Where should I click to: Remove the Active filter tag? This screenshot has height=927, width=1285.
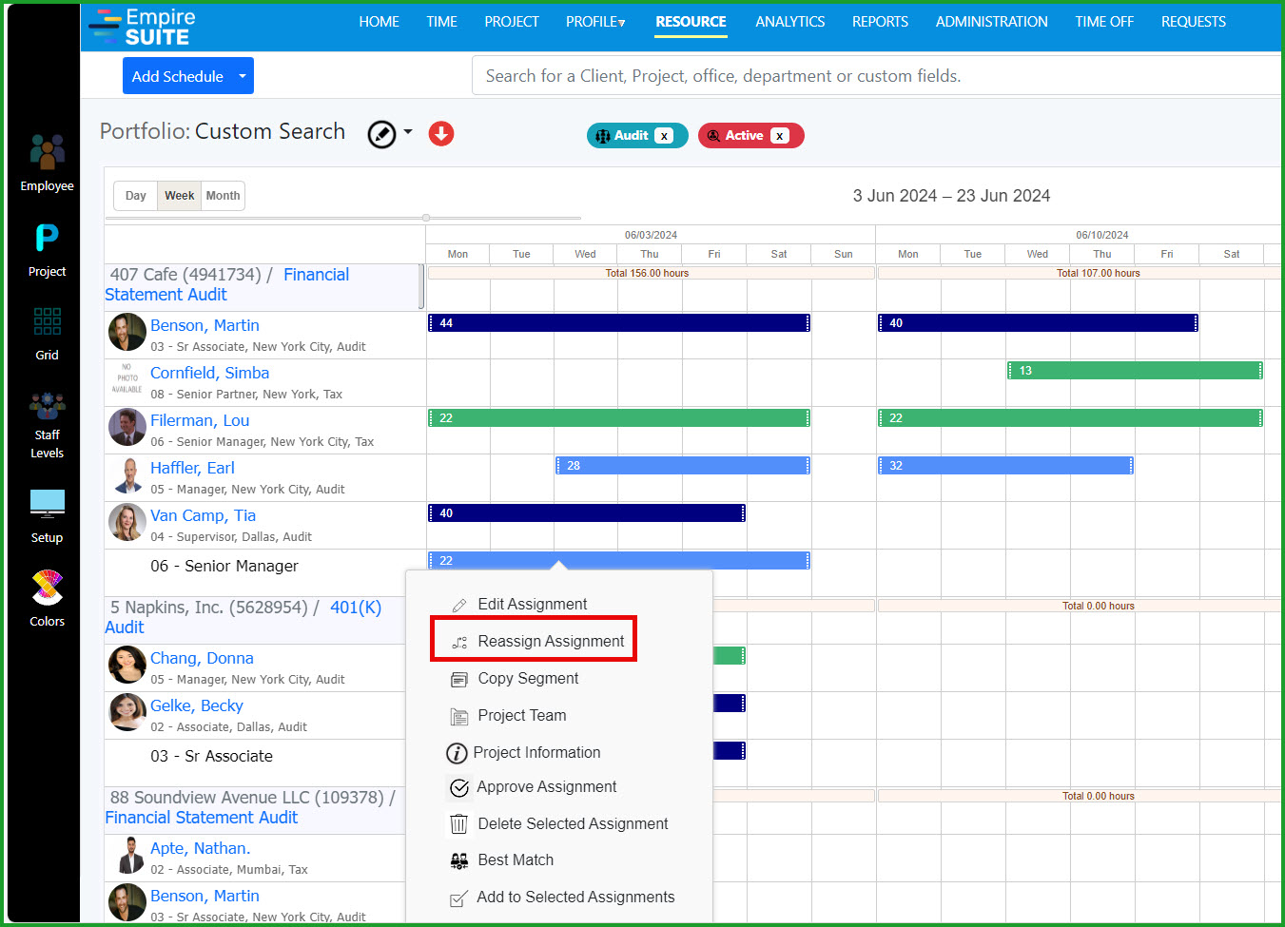click(780, 136)
